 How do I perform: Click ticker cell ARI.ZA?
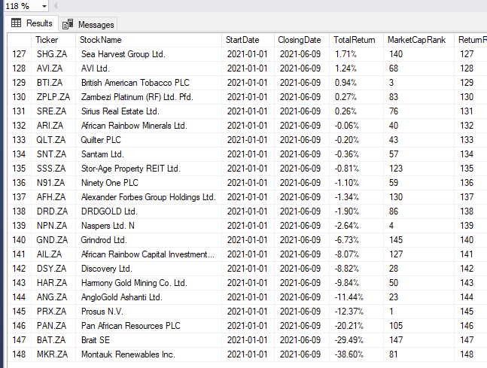coord(53,126)
